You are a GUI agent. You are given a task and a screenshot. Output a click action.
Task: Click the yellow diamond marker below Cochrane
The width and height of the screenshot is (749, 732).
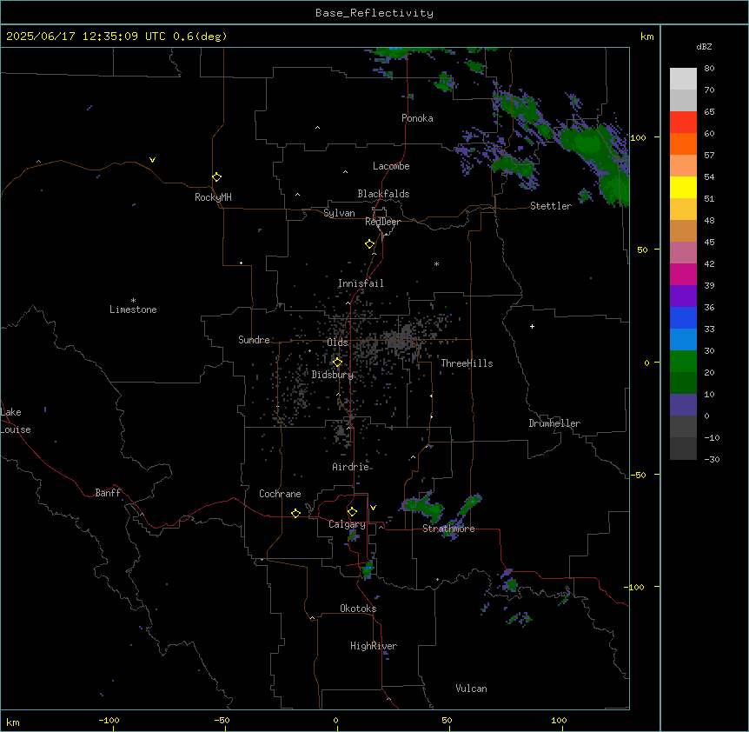295,513
